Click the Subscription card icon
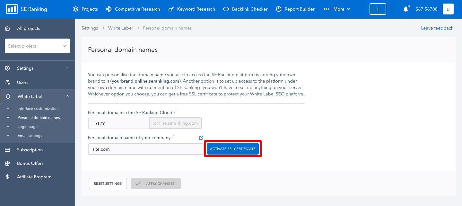 click(x=7, y=150)
